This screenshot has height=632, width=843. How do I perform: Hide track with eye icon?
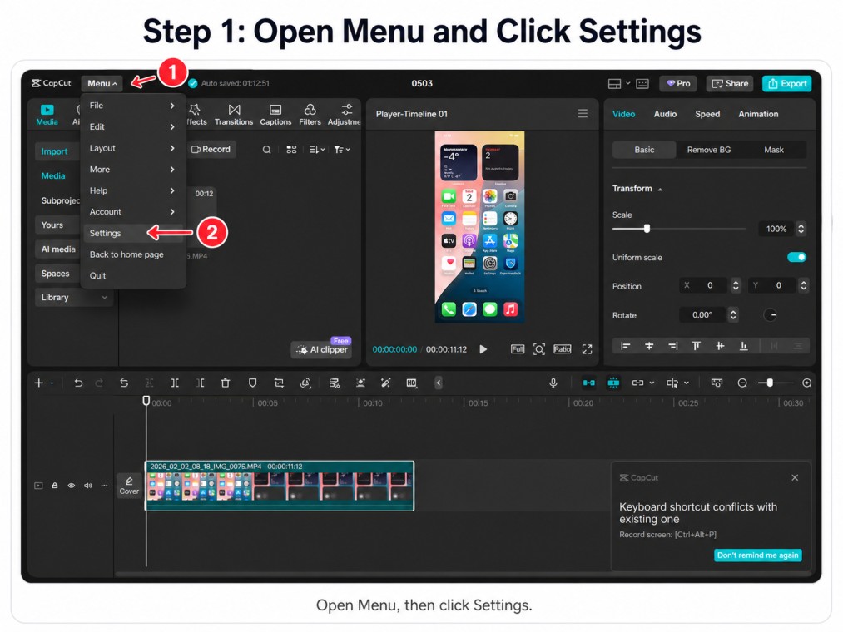pyautogui.click(x=71, y=486)
